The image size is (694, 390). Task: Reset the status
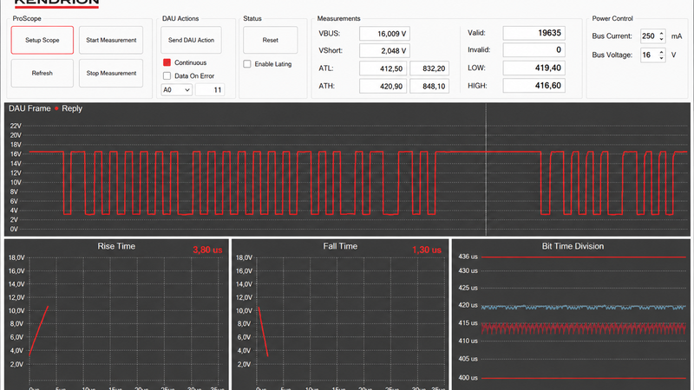point(270,40)
